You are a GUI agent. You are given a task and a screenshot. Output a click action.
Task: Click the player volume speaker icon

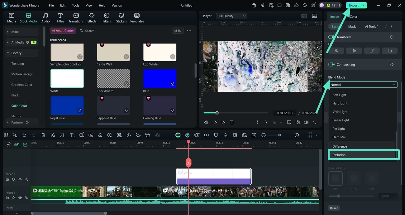(x=306, y=122)
